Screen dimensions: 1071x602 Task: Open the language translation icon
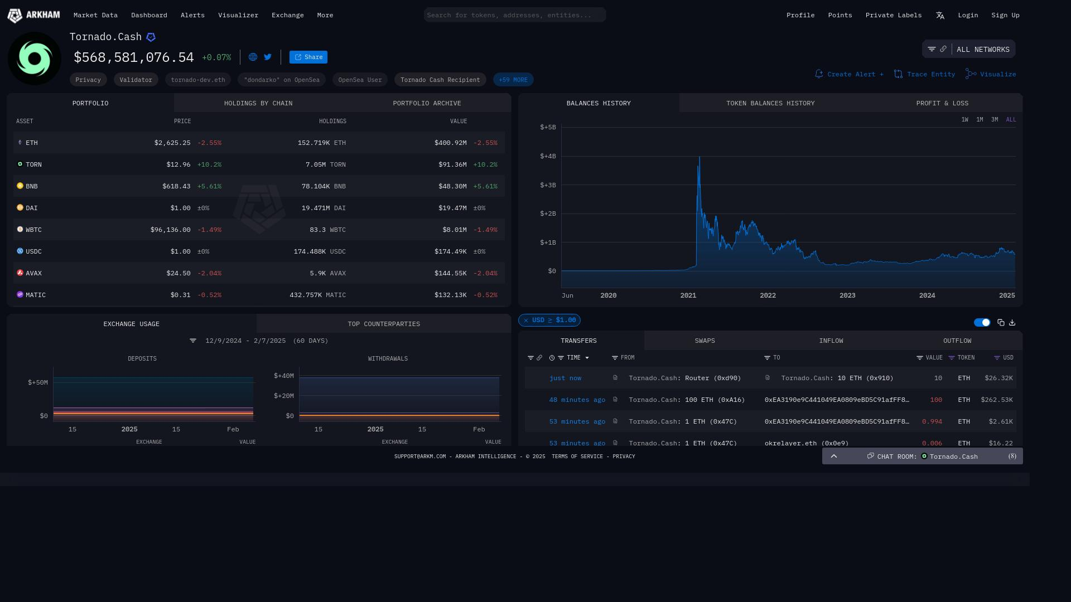pos(940,16)
